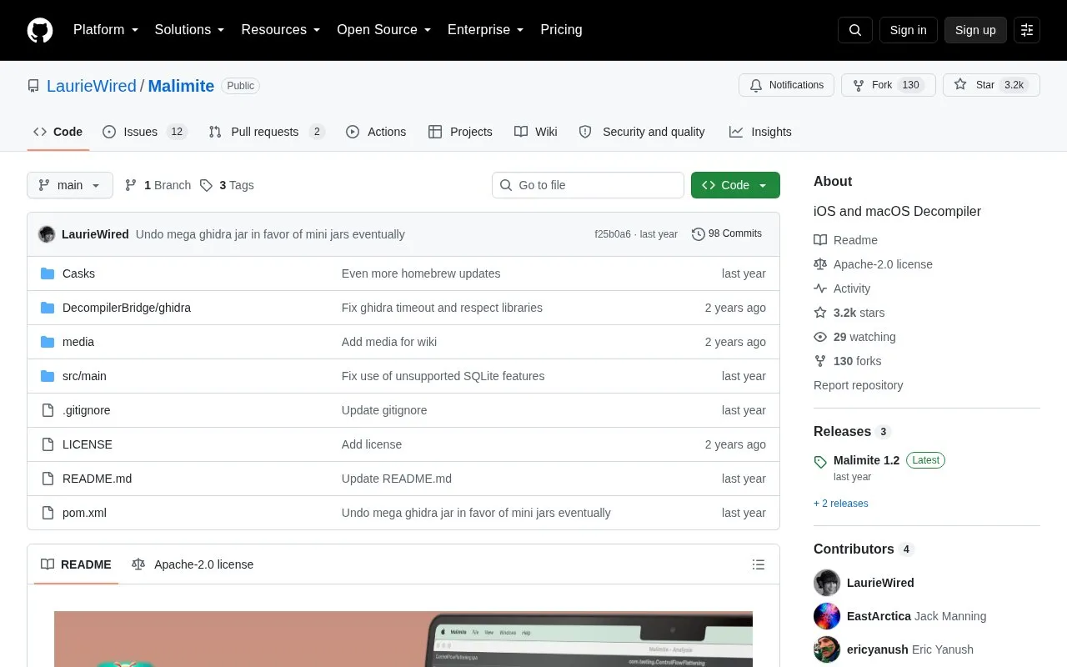Fork the repository
1067x667 pixels.
(x=889, y=85)
